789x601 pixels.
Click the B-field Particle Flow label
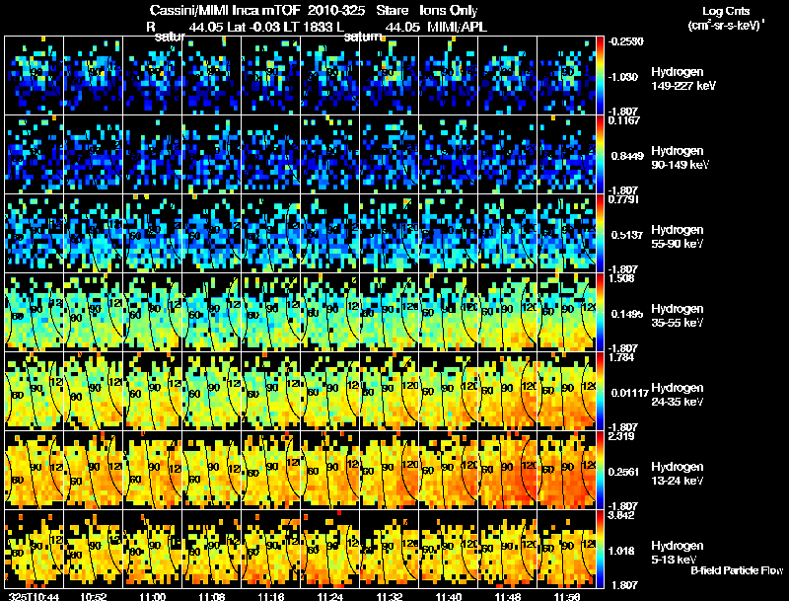tap(737, 570)
